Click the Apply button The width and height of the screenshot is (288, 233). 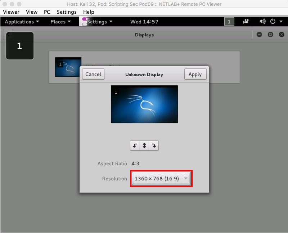195,74
